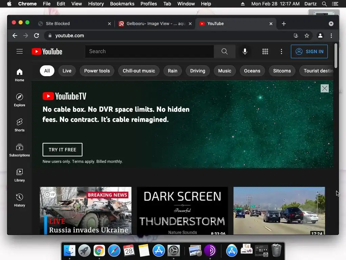Open Russia invades Ukraine live video
Image resolution: width=346 pixels, height=260 pixels.
(85, 211)
